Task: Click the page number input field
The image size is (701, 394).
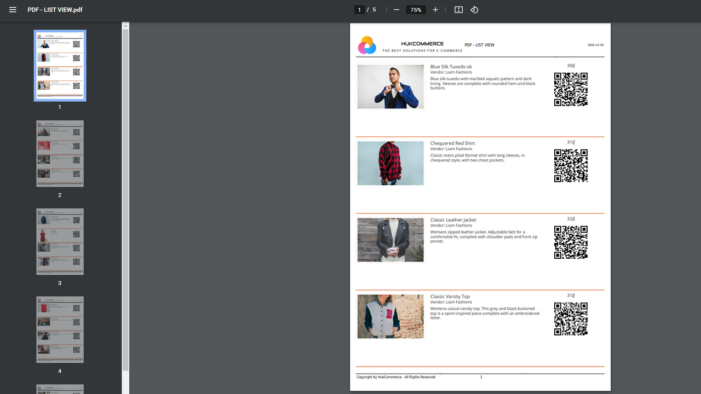Action: (x=359, y=9)
